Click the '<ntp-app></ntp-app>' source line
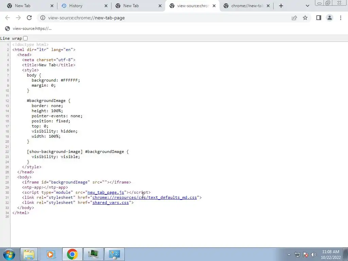The width and height of the screenshot is (348, 261). tap(45, 187)
